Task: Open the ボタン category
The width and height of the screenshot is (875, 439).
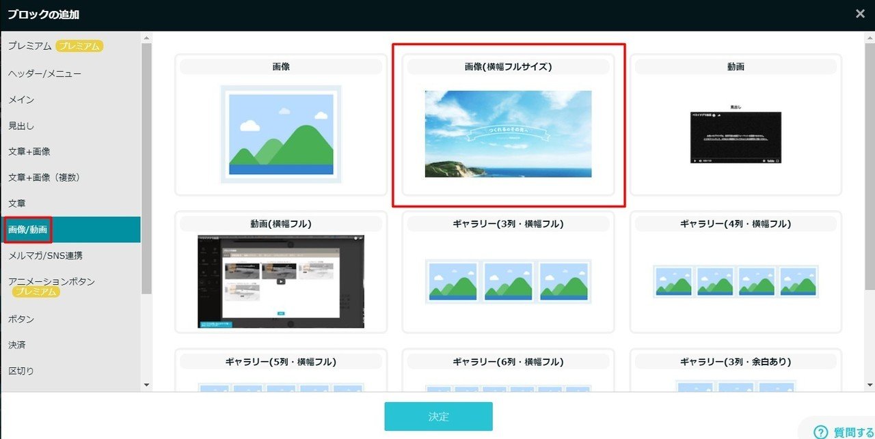Action: click(70, 319)
